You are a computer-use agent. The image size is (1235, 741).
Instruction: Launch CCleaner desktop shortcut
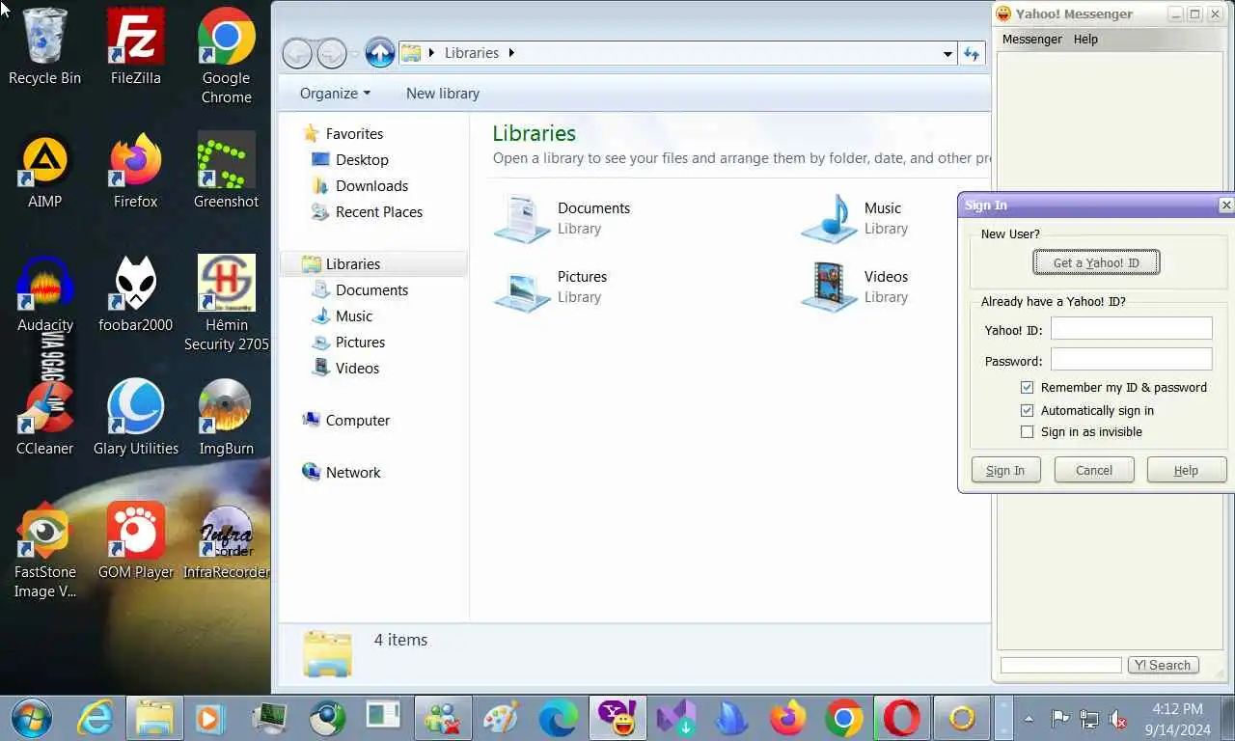[x=44, y=418]
